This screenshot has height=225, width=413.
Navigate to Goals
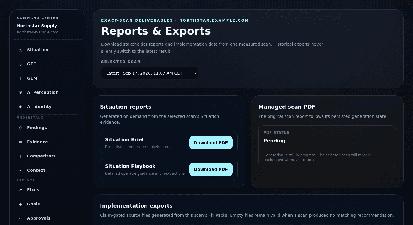(x=47, y=204)
